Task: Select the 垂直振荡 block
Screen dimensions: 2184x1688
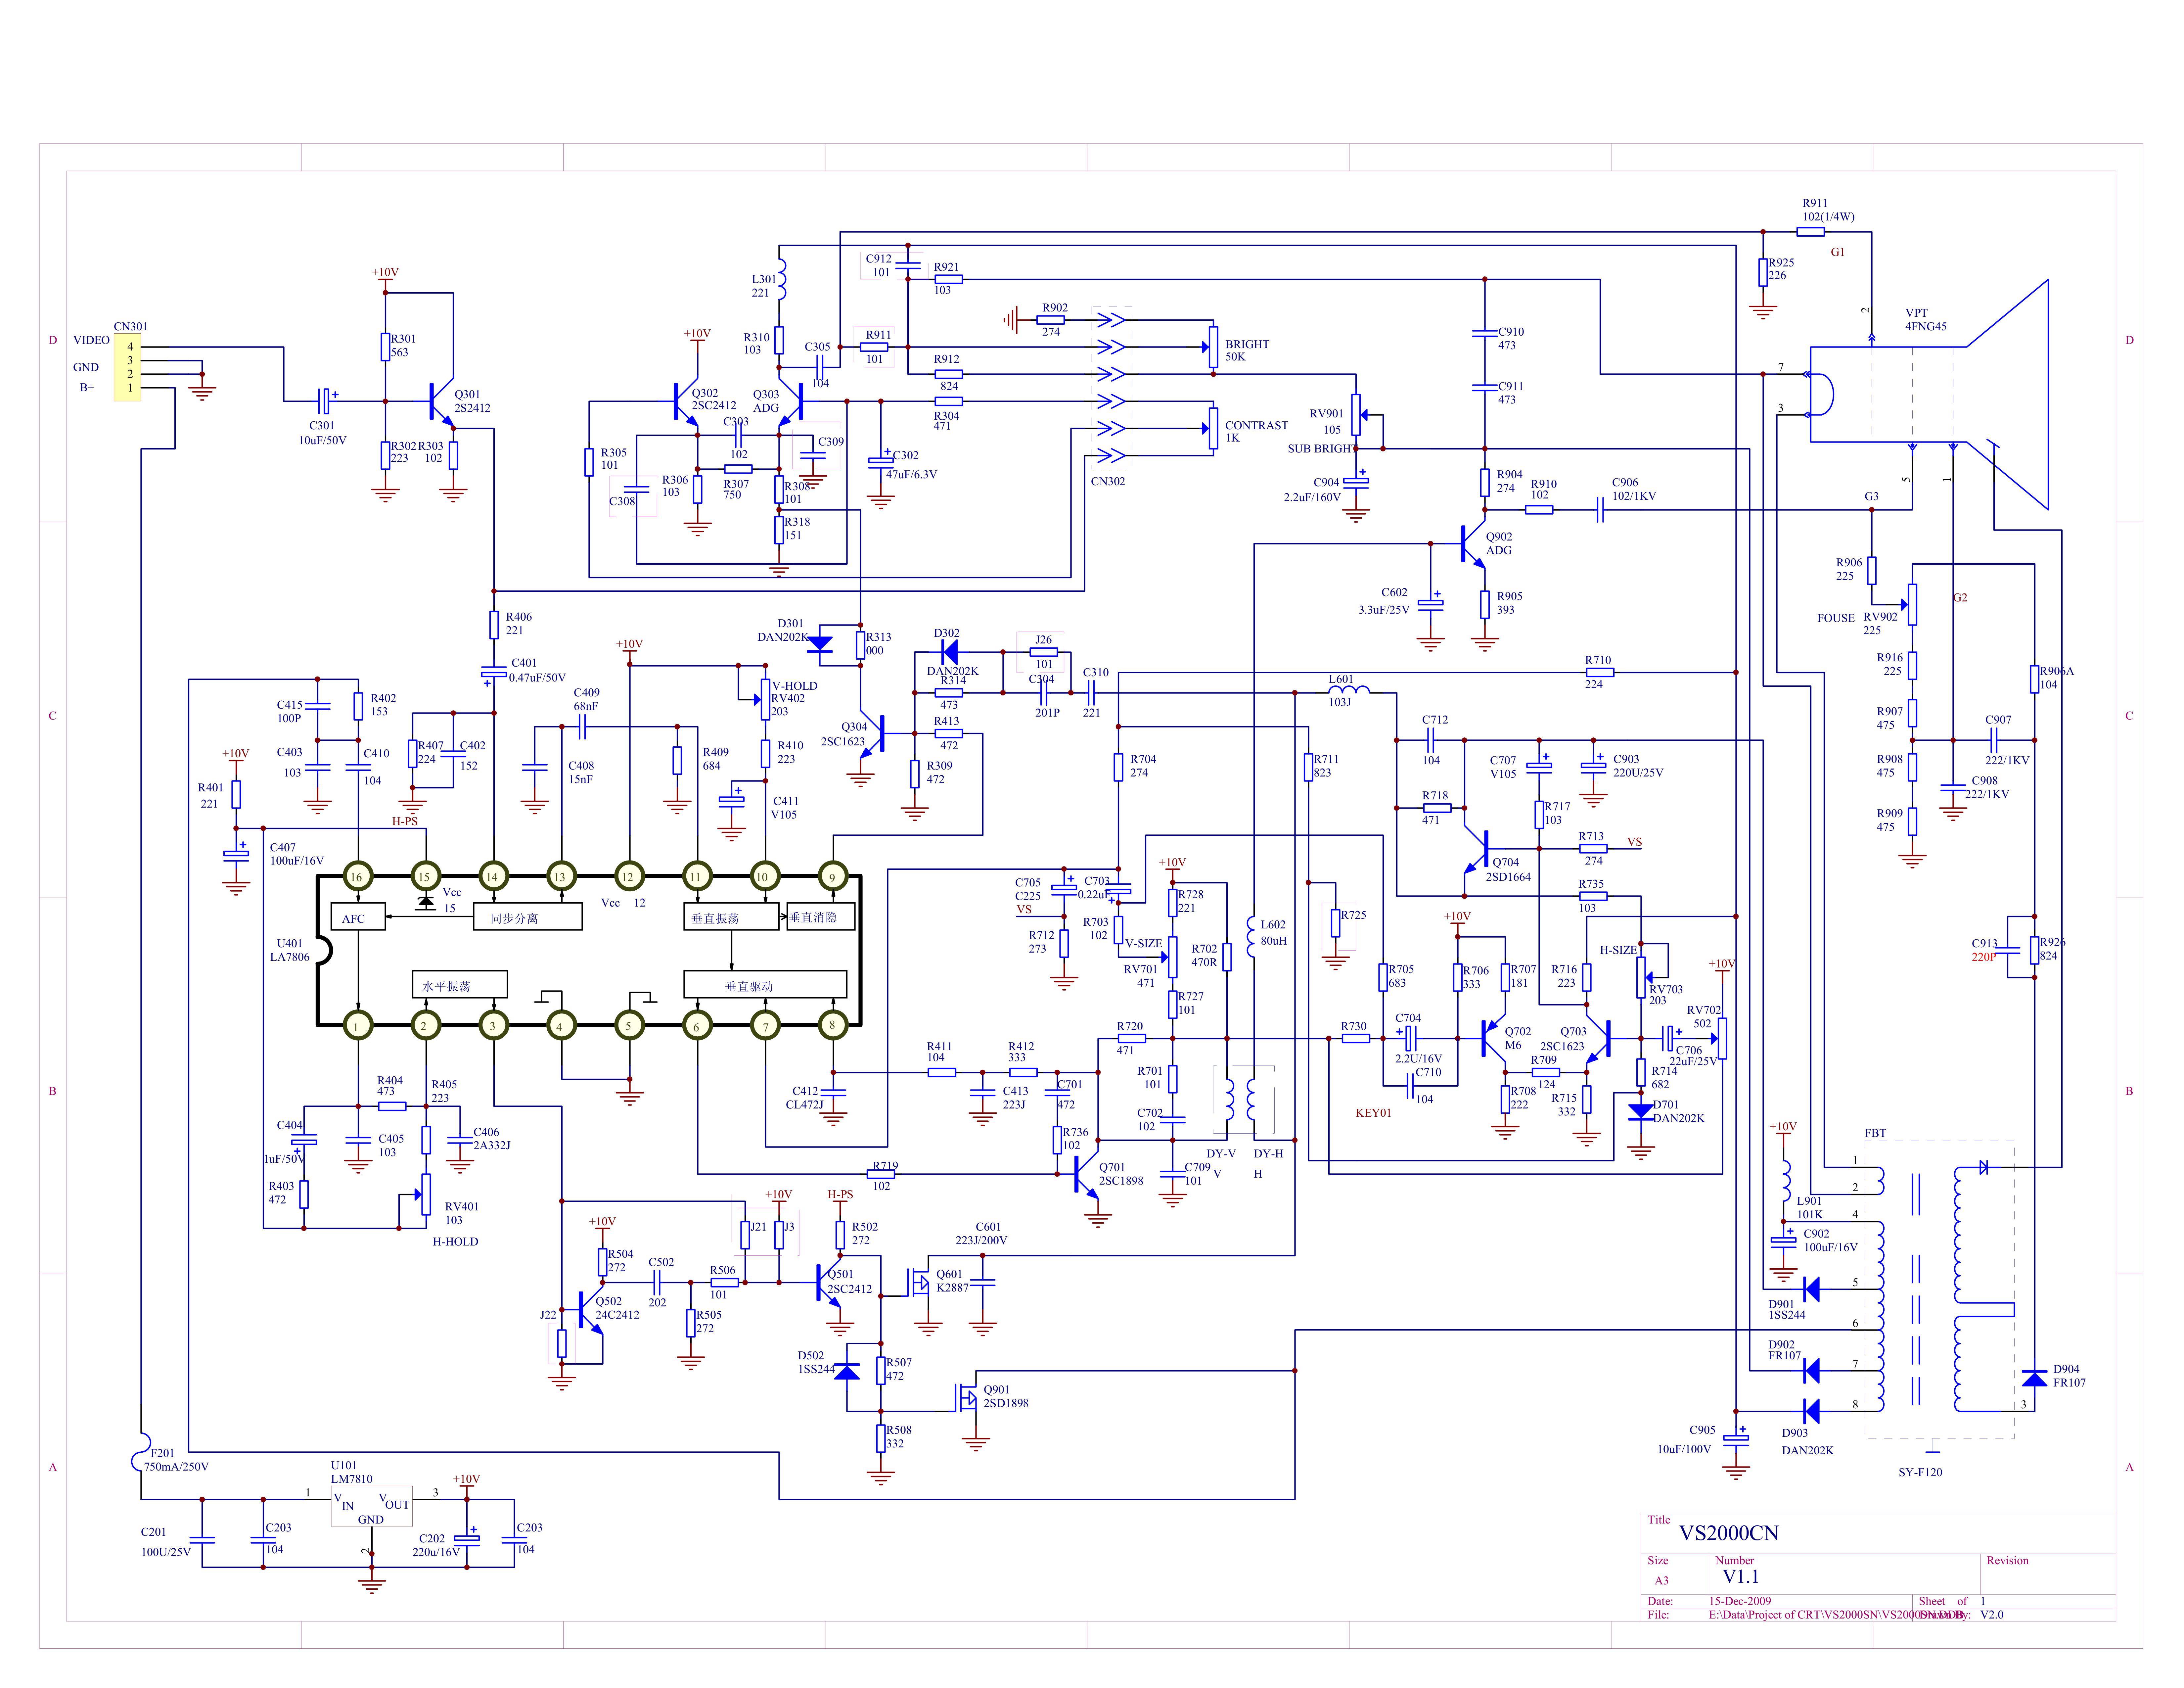Action: click(x=731, y=917)
